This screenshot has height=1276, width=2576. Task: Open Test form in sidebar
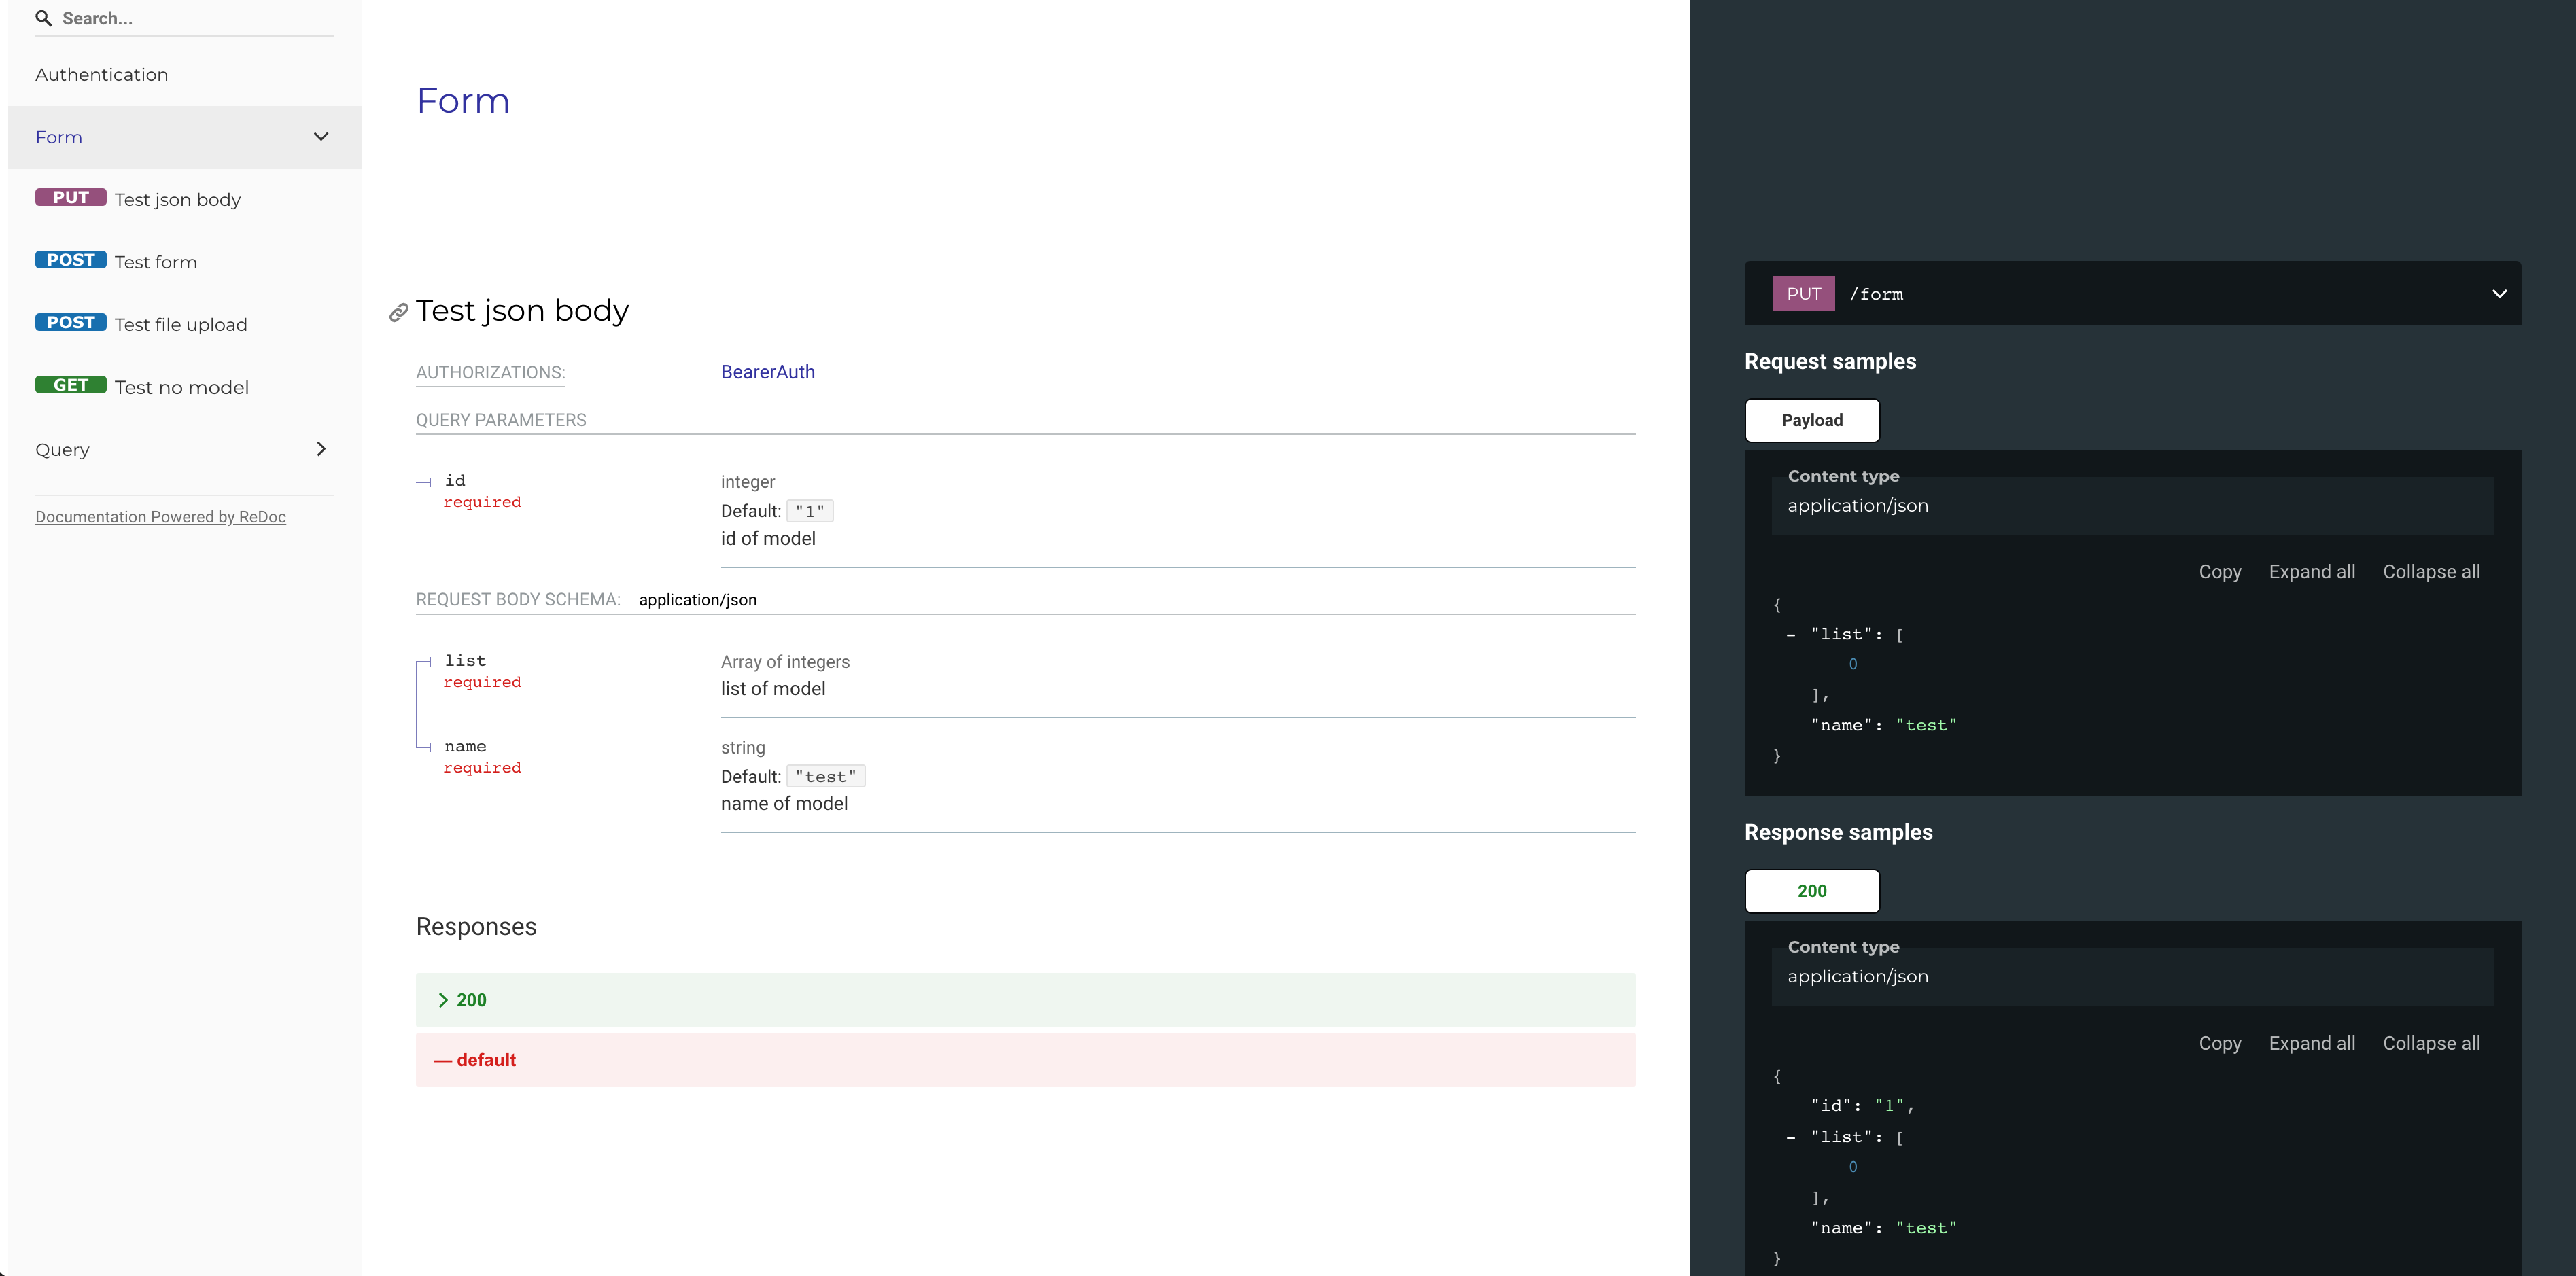point(156,262)
